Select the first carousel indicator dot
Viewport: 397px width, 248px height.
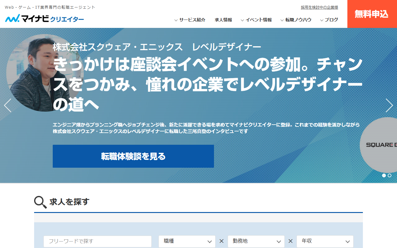384,175
